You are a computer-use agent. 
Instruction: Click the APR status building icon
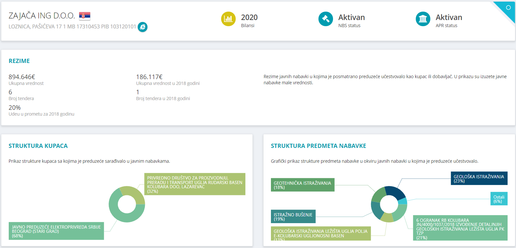pos(423,19)
